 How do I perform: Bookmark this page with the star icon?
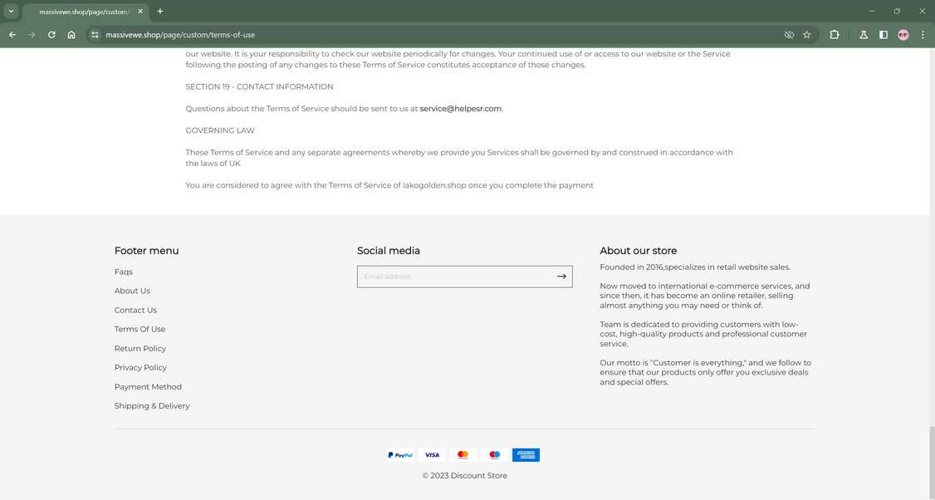pyautogui.click(x=806, y=35)
